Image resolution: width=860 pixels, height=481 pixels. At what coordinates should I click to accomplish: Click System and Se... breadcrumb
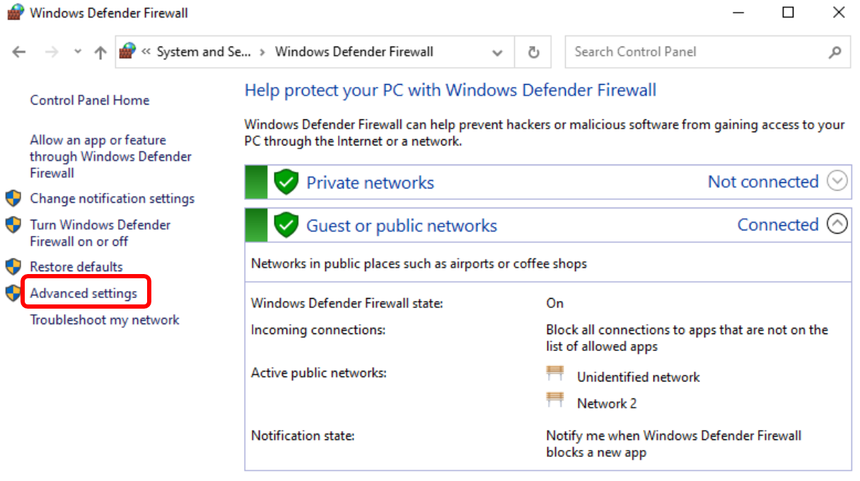tap(204, 52)
